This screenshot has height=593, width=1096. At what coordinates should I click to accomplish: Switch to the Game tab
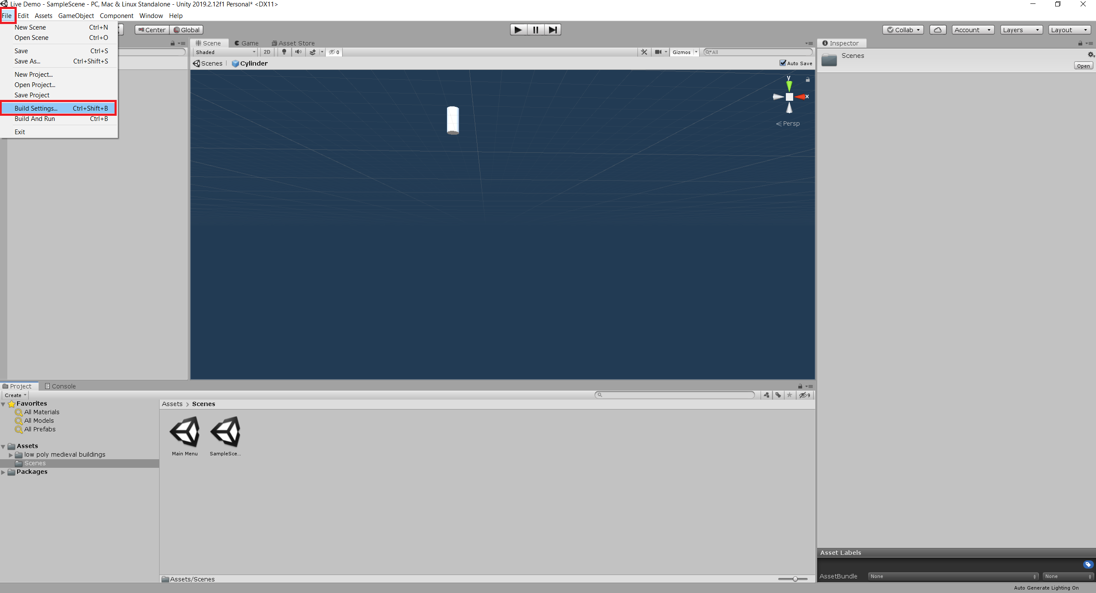click(248, 42)
